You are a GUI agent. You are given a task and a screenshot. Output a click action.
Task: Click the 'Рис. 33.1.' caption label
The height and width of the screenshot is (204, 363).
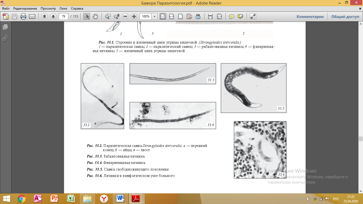click(106, 42)
